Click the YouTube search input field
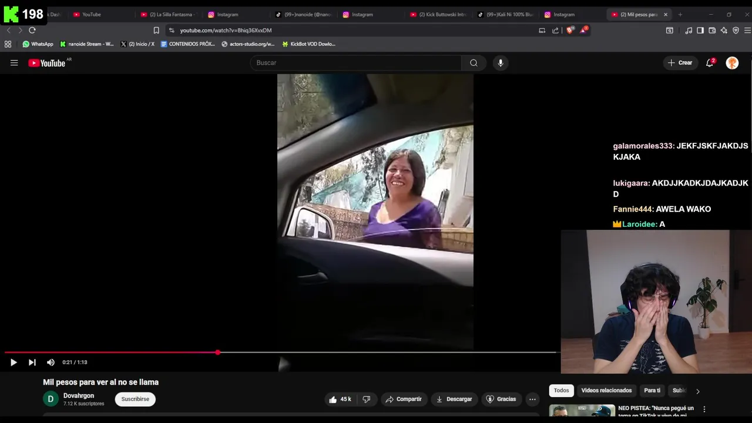752x423 pixels. [x=356, y=63]
